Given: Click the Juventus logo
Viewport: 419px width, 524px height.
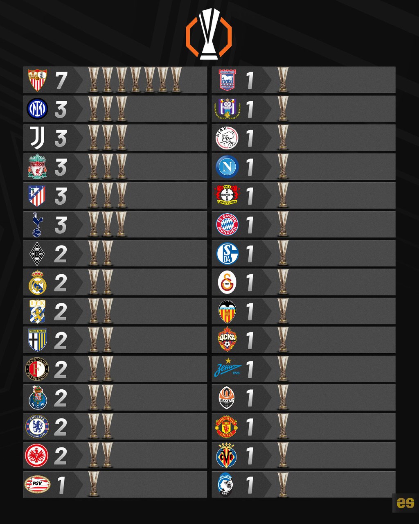Looking at the screenshot, I should 37,138.
